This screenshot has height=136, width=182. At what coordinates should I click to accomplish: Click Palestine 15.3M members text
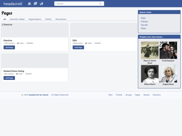tap(9, 43)
